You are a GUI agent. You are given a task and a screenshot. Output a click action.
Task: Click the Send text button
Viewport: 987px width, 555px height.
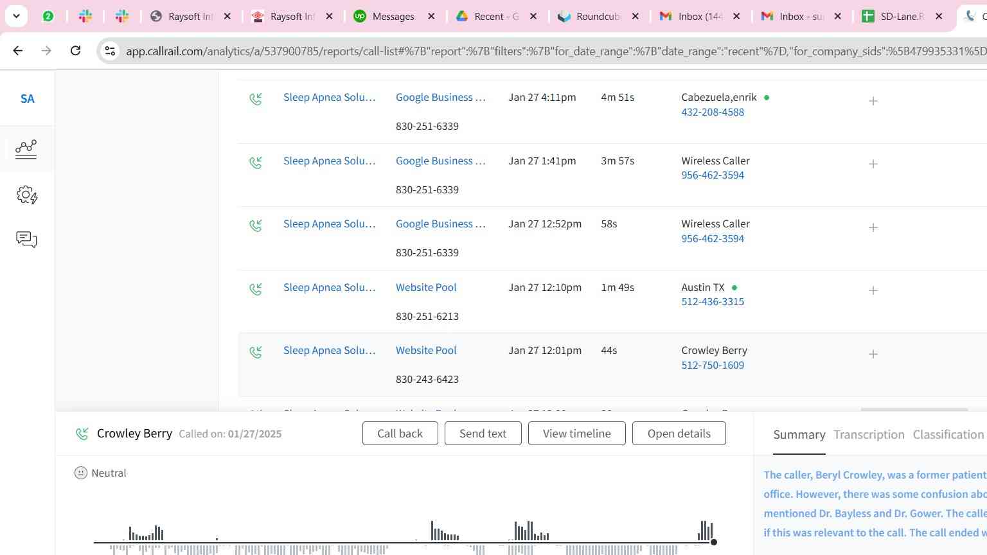483,434
